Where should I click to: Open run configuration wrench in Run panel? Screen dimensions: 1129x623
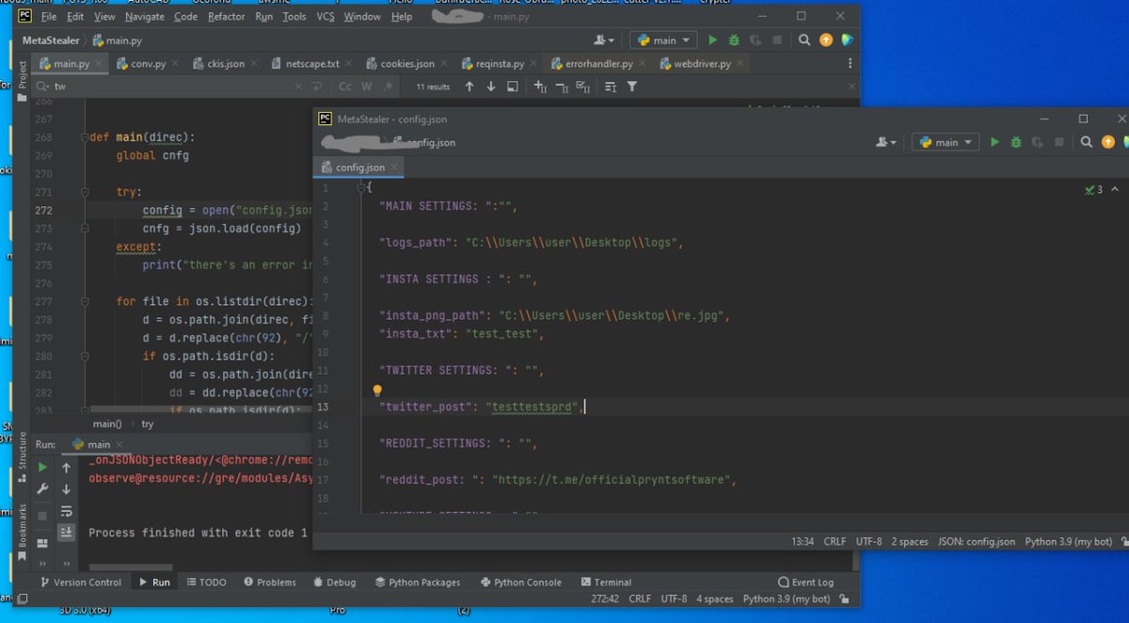pyautogui.click(x=42, y=489)
